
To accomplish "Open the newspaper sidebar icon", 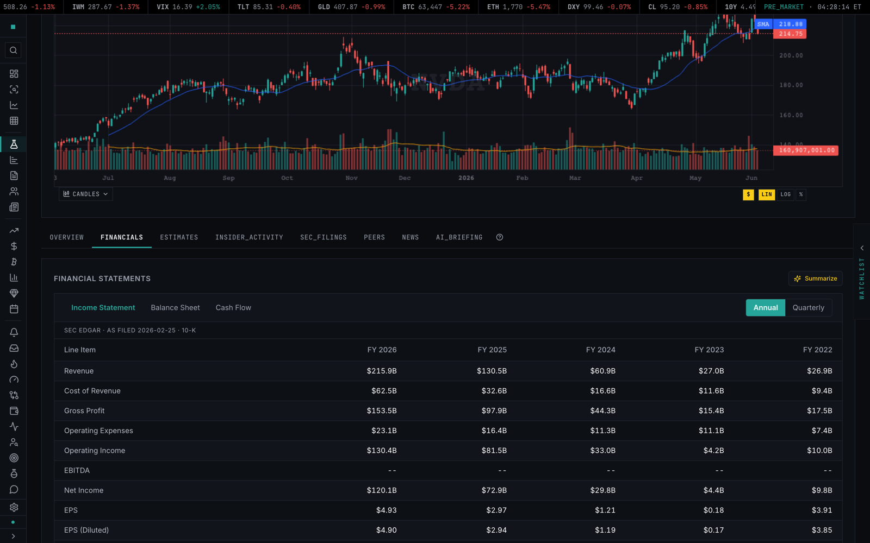I will coord(14,207).
